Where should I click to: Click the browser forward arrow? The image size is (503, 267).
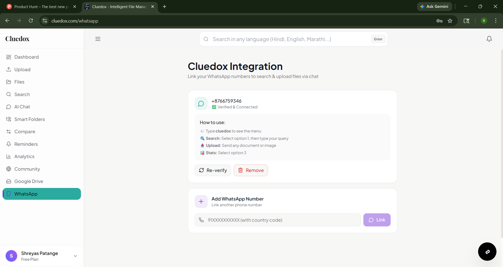(x=19, y=21)
